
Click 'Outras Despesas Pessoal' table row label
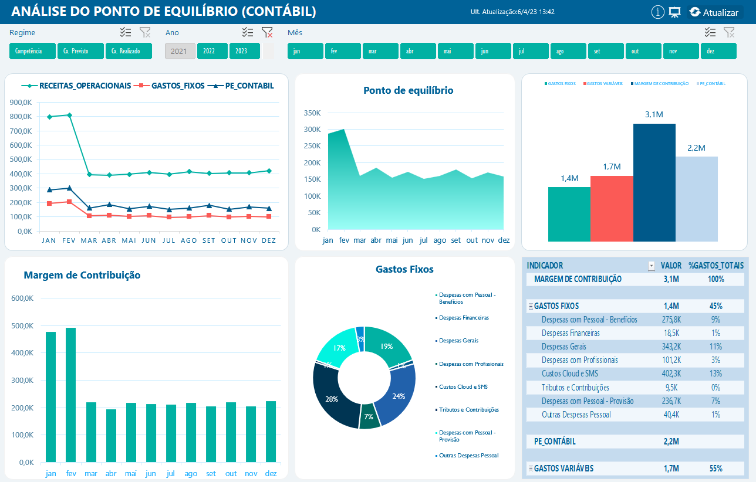pos(576,415)
